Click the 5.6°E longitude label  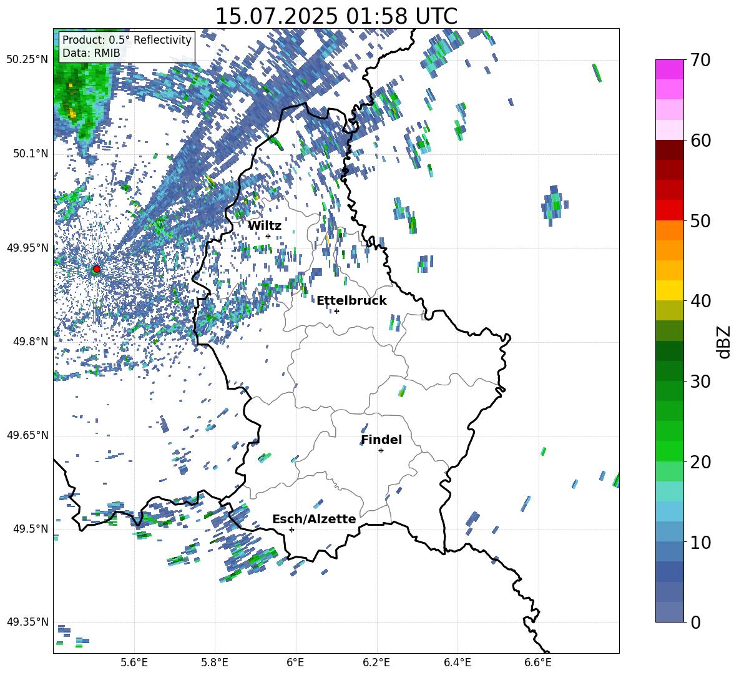click(x=134, y=663)
